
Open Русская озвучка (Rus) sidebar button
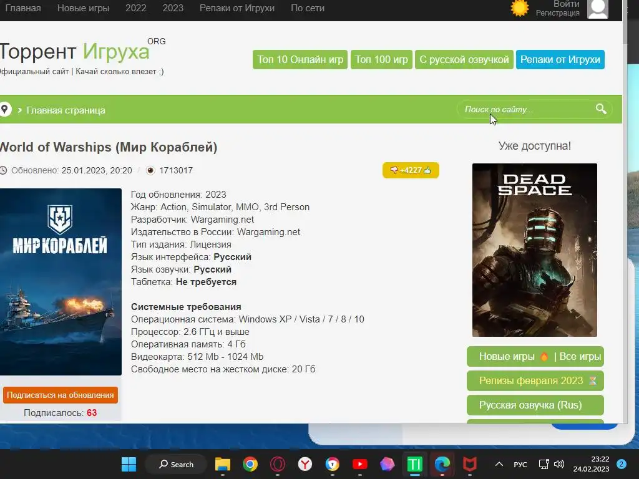click(x=535, y=405)
